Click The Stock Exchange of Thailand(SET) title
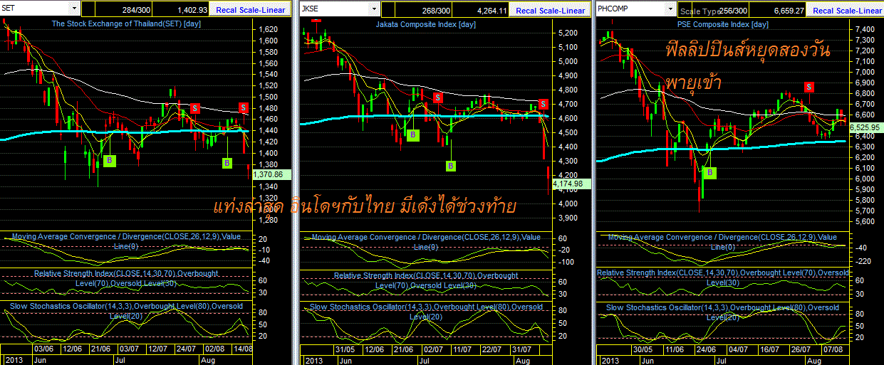 pyautogui.click(x=126, y=23)
